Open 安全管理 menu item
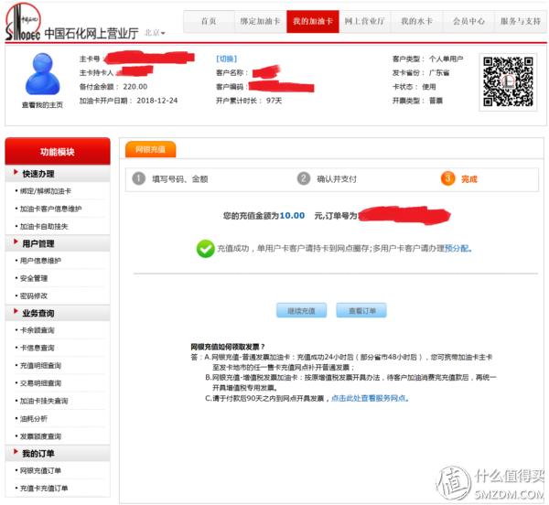 click(x=34, y=278)
